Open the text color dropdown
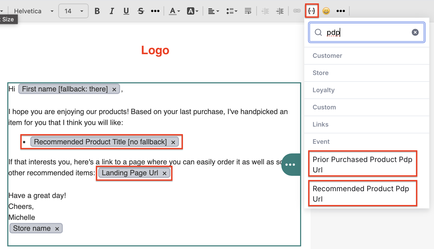Viewport: 434px width, 249px height. tap(175, 11)
